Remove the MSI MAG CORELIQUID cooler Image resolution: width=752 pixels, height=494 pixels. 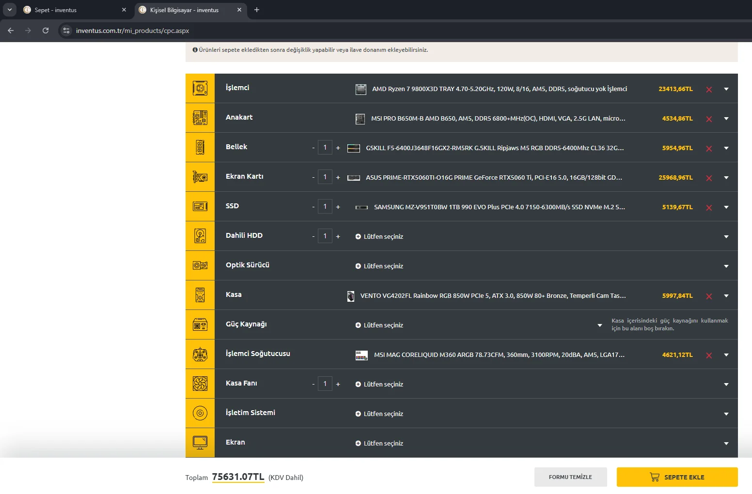[709, 355]
